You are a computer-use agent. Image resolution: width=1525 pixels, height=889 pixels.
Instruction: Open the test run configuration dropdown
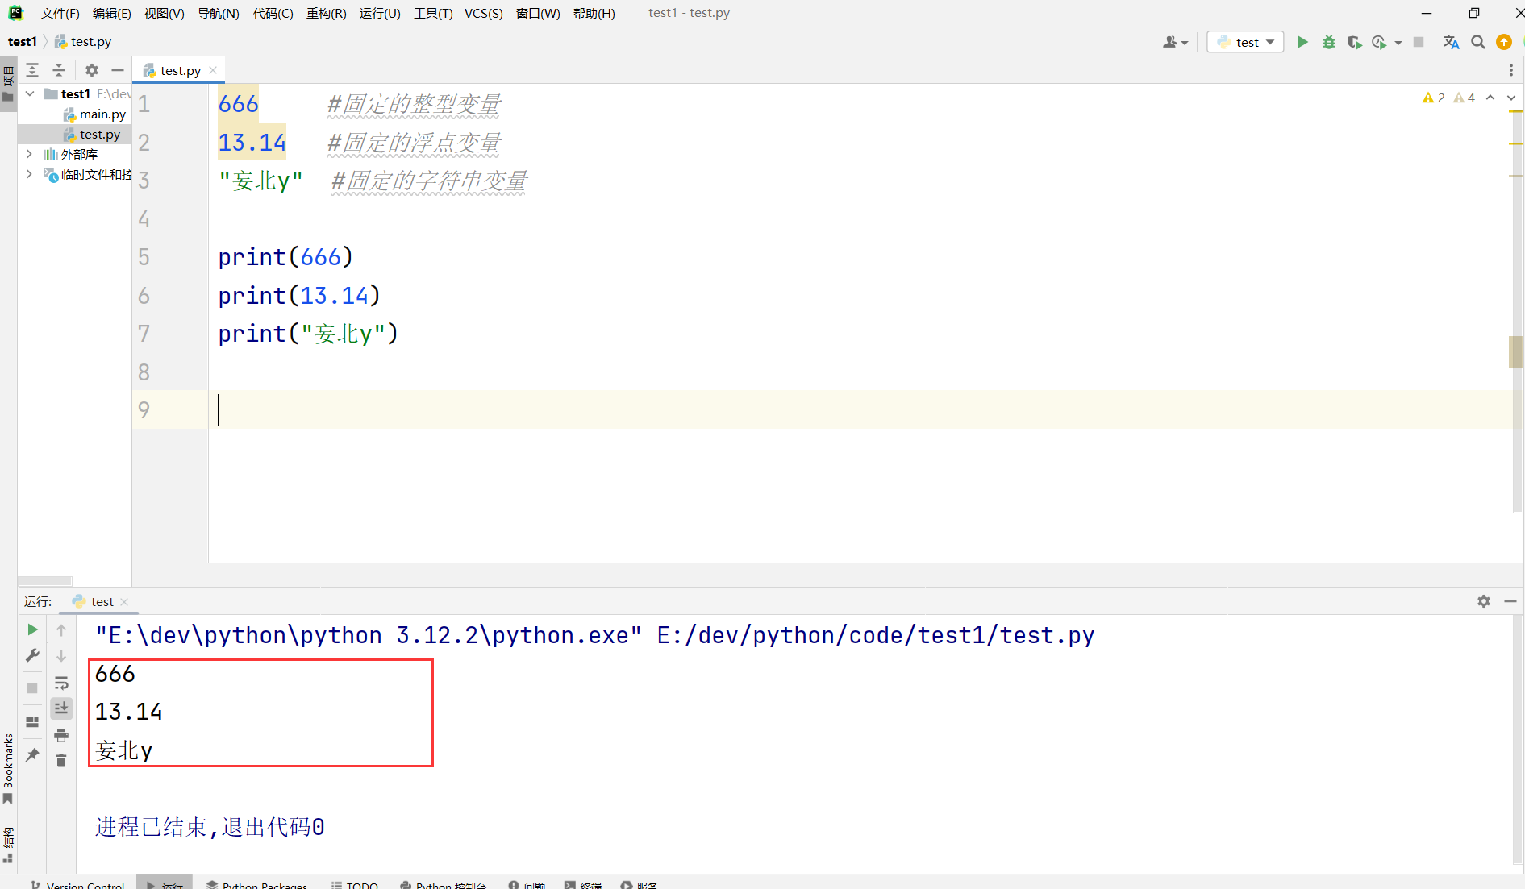tap(1246, 42)
